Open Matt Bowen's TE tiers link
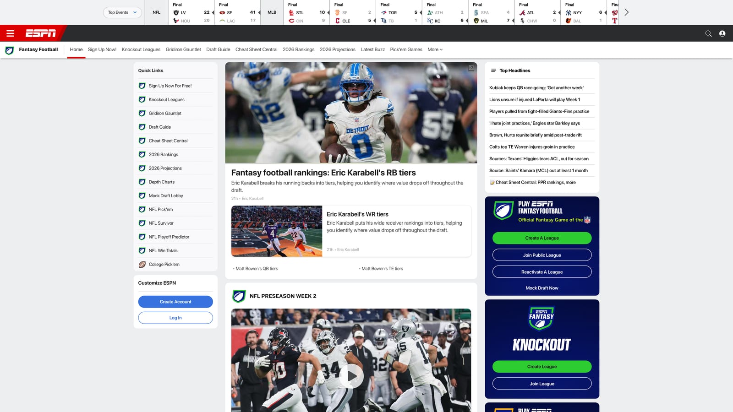Viewport: 733px width, 412px height. [x=382, y=269]
